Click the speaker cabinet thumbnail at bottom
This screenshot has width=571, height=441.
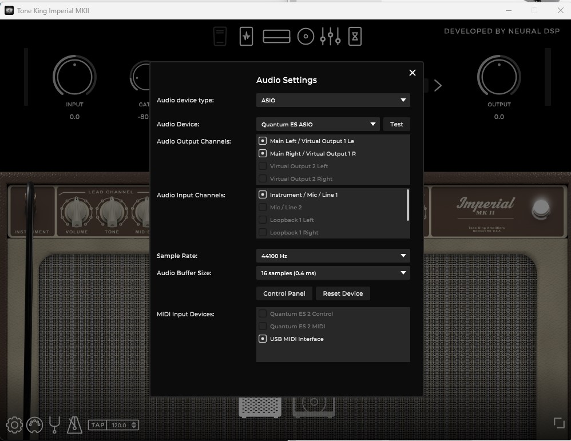[x=314, y=407]
